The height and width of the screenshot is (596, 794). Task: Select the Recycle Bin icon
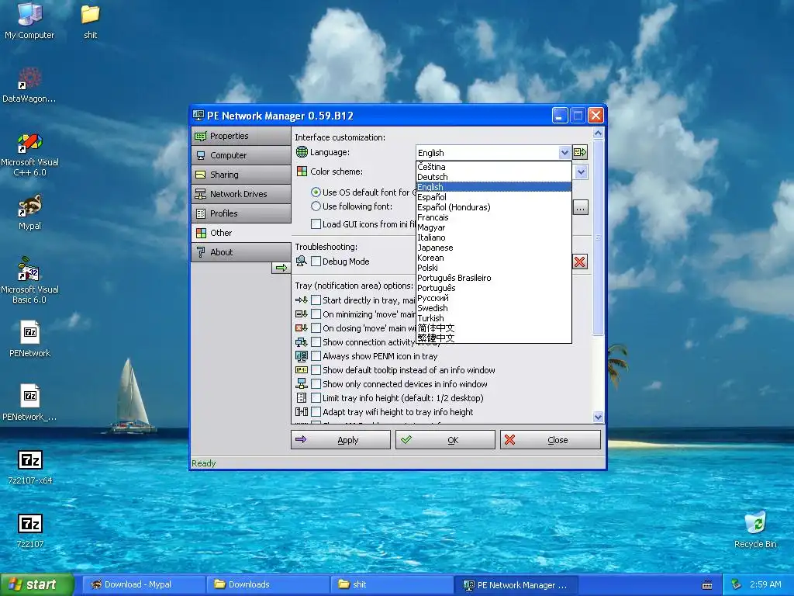tap(755, 530)
